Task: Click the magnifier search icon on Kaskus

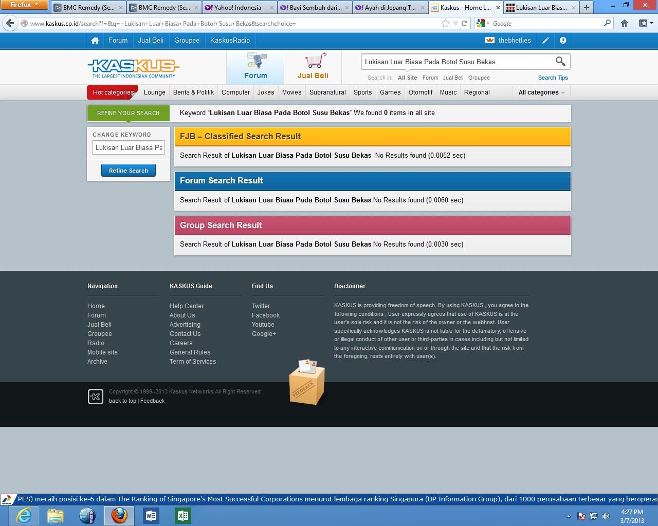Action: (x=560, y=62)
